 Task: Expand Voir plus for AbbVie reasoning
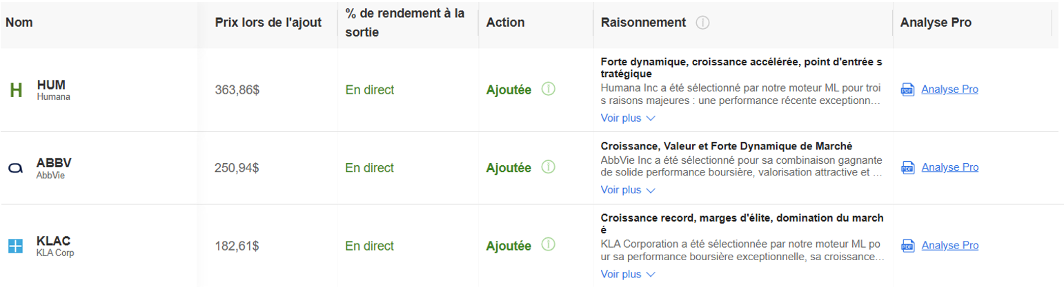[627, 190]
